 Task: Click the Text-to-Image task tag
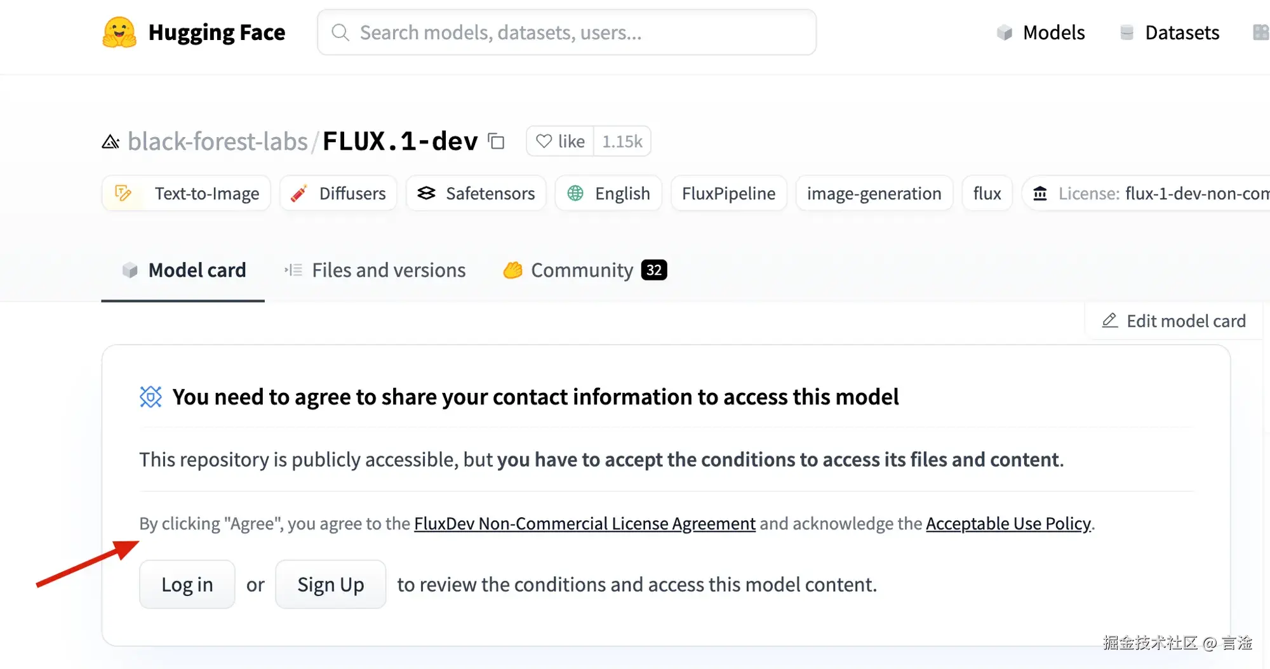point(187,194)
